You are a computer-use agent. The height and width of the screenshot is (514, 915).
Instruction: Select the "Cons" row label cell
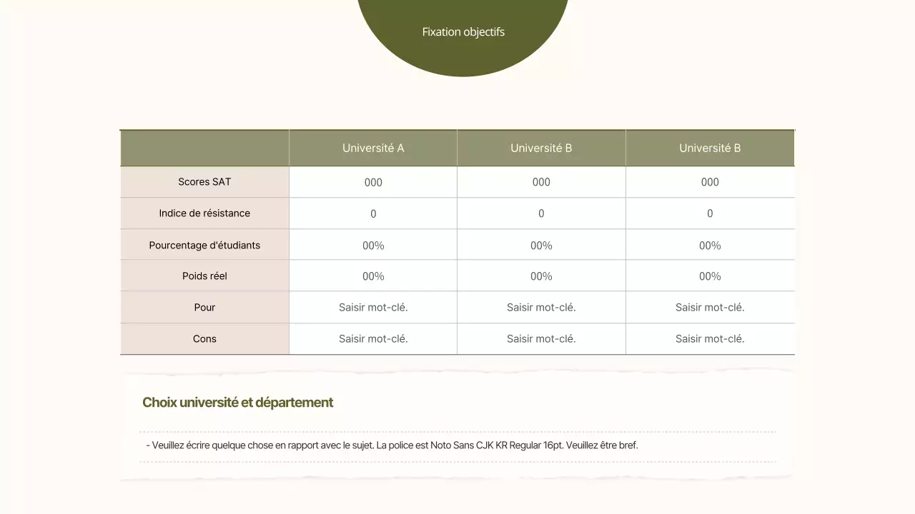coord(204,339)
